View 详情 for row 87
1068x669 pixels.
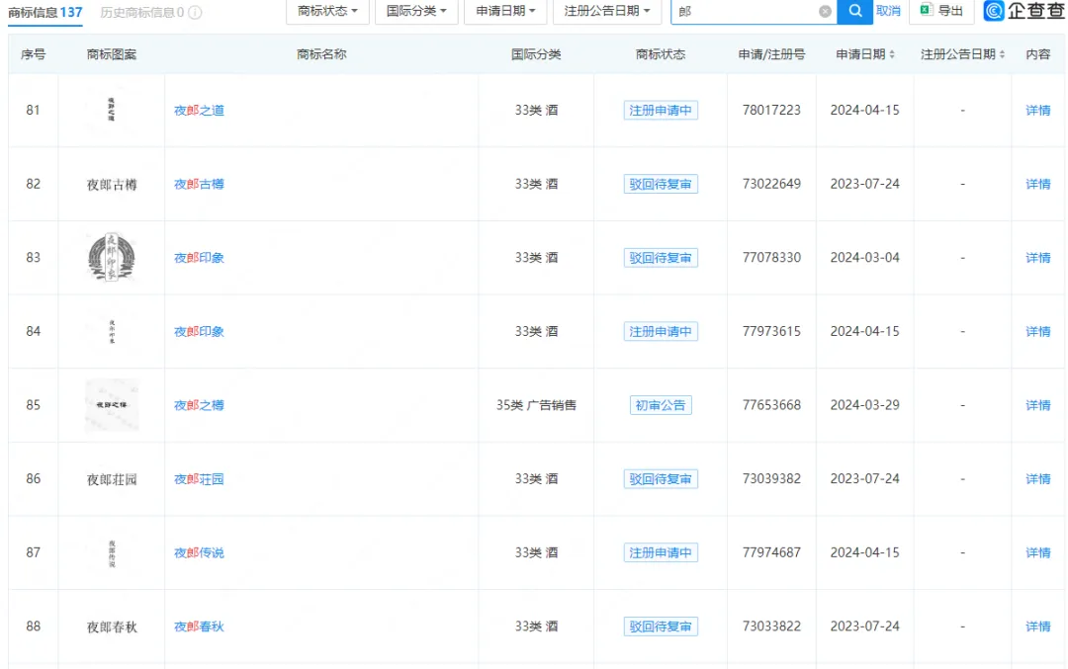point(1038,552)
